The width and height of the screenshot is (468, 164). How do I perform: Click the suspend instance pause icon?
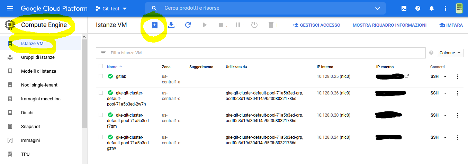pos(238,25)
